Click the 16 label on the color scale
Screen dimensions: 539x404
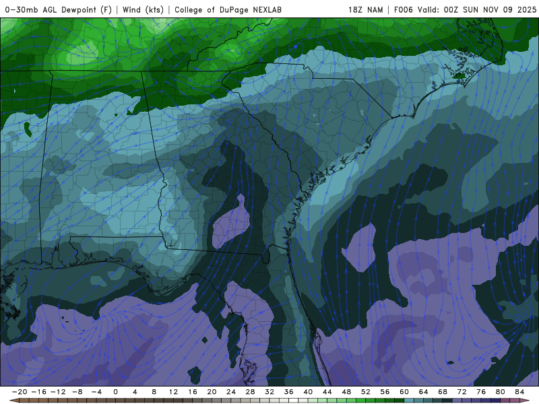coord(193,392)
